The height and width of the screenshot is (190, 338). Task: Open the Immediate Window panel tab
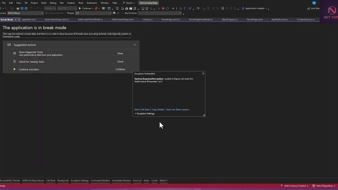pos(121,180)
